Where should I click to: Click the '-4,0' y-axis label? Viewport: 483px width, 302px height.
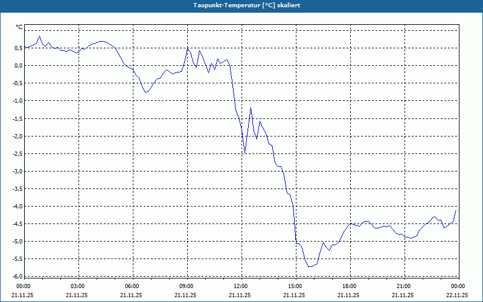18,206
